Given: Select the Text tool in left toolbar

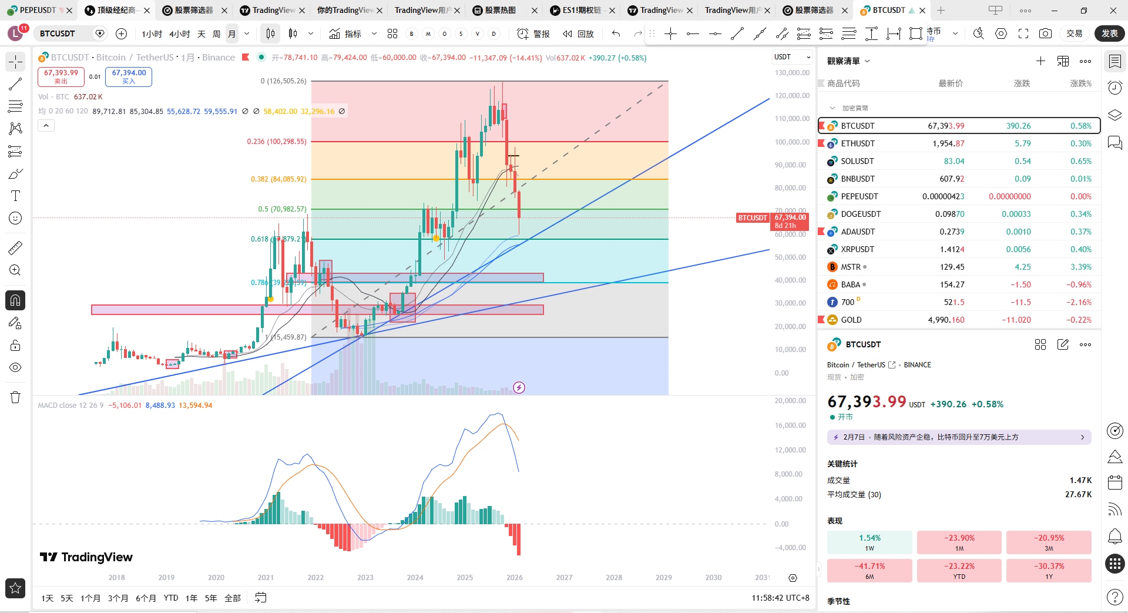Looking at the screenshot, I should pyautogui.click(x=15, y=196).
